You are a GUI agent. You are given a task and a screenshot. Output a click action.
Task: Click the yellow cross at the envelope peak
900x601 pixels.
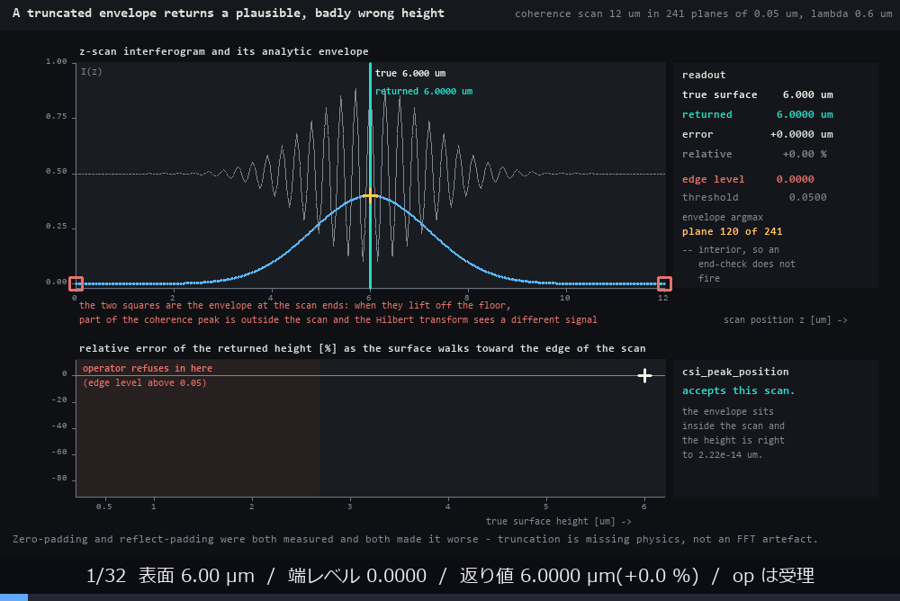click(370, 196)
